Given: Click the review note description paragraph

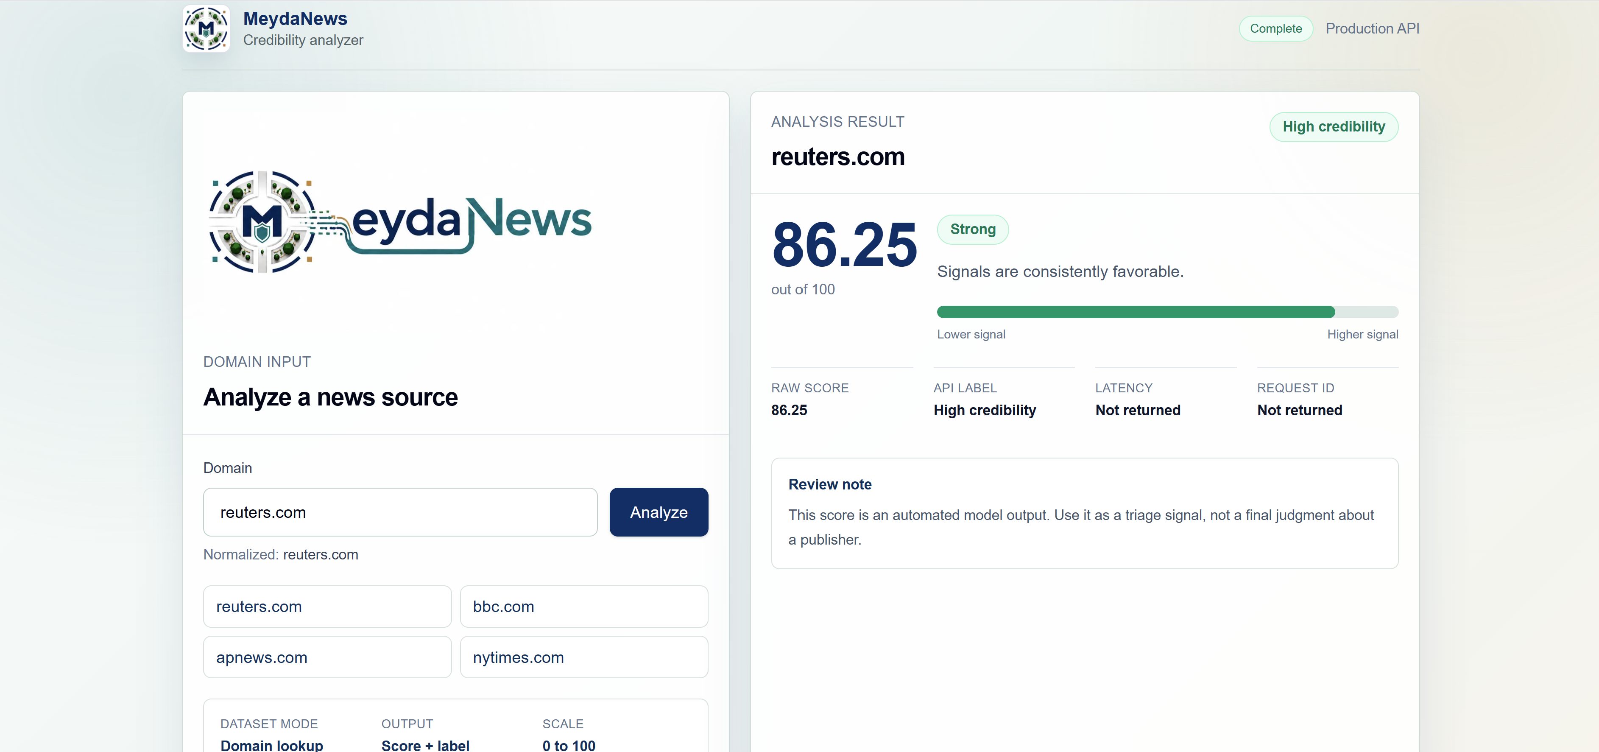Looking at the screenshot, I should point(1081,527).
